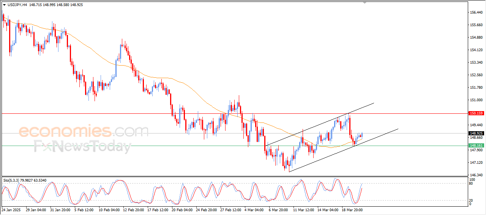
Task: Click the 20 Feb 04:00 time label
Action: 182,210
